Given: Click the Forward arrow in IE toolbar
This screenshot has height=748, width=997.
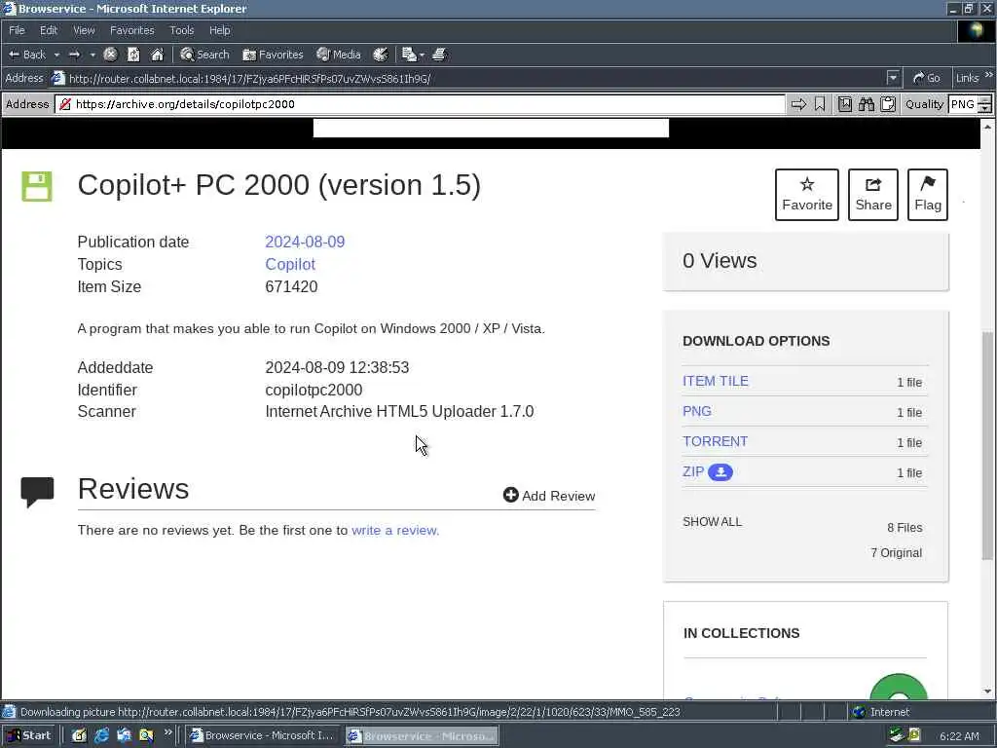Looking at the screenshot, I should click(x=74, y=55).
